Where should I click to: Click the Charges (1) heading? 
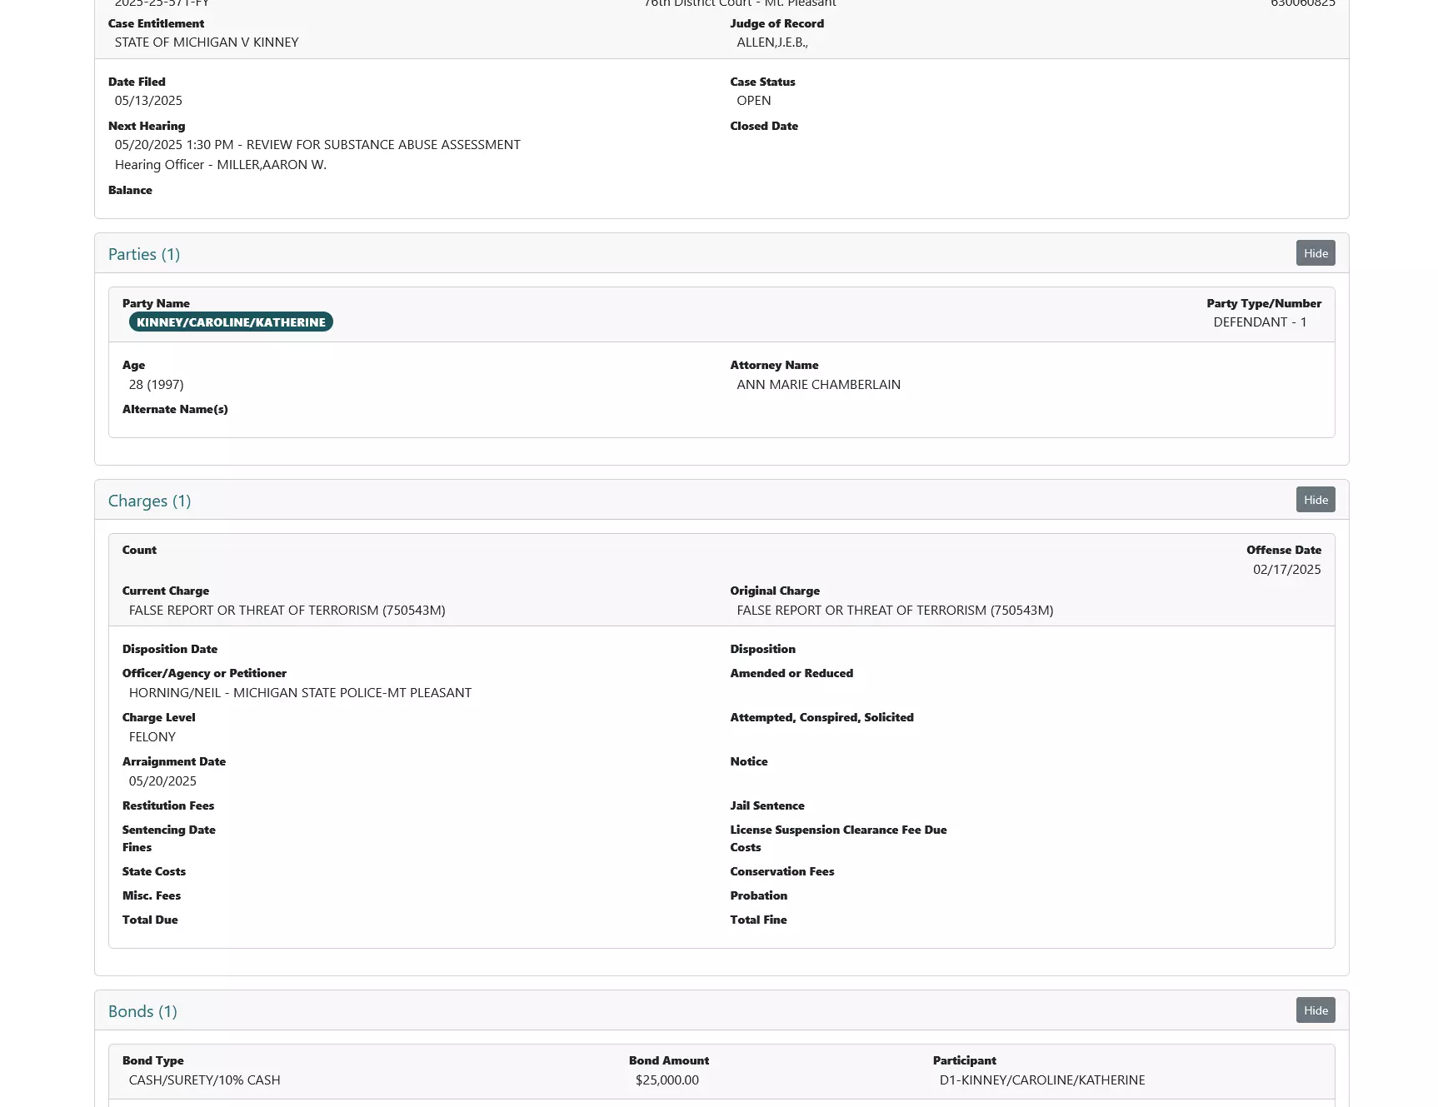click(x=150, y=501)
